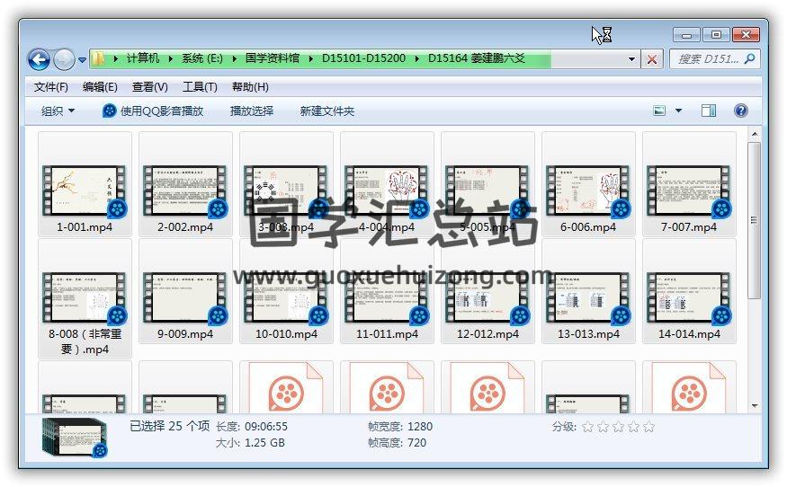Rate the selection four stars
The height and width of the screenshot is (487, 787).
[x=633, y=427]
